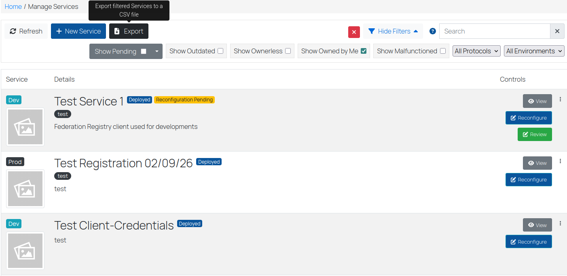Open Show Pending dropdown arrow
This screenshot has width=567, height=276.
pos(157,51)
